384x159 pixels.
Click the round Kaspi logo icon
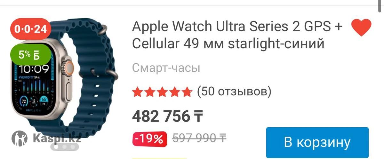[20, 138]
